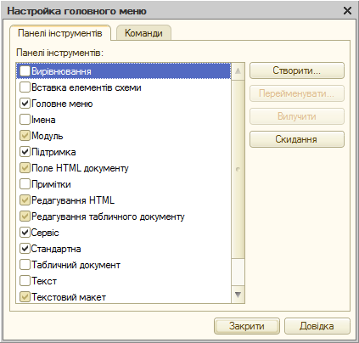This screenshot has width=359, height=343.
Task: Click the scrollbar up arrow
Action: tap(238, 70)
